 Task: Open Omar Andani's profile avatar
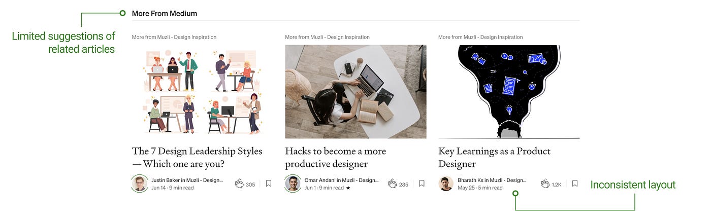(x=293, y=184)
